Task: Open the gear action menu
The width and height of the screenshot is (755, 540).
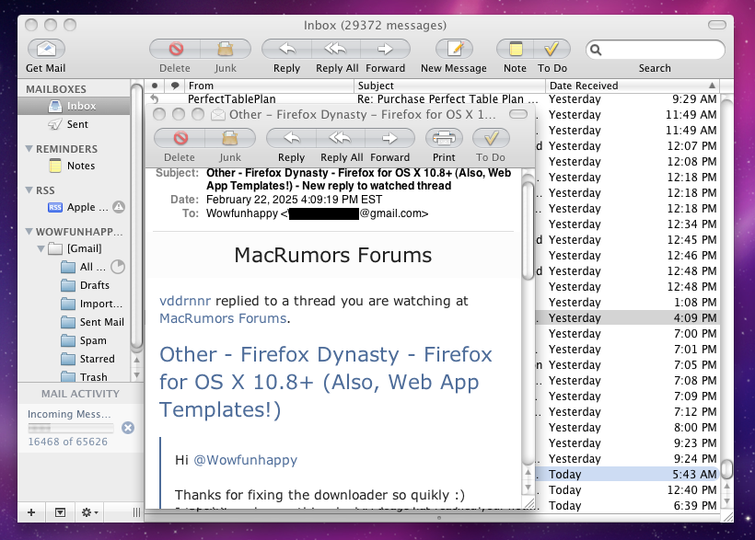Action: tap(89, 512)
